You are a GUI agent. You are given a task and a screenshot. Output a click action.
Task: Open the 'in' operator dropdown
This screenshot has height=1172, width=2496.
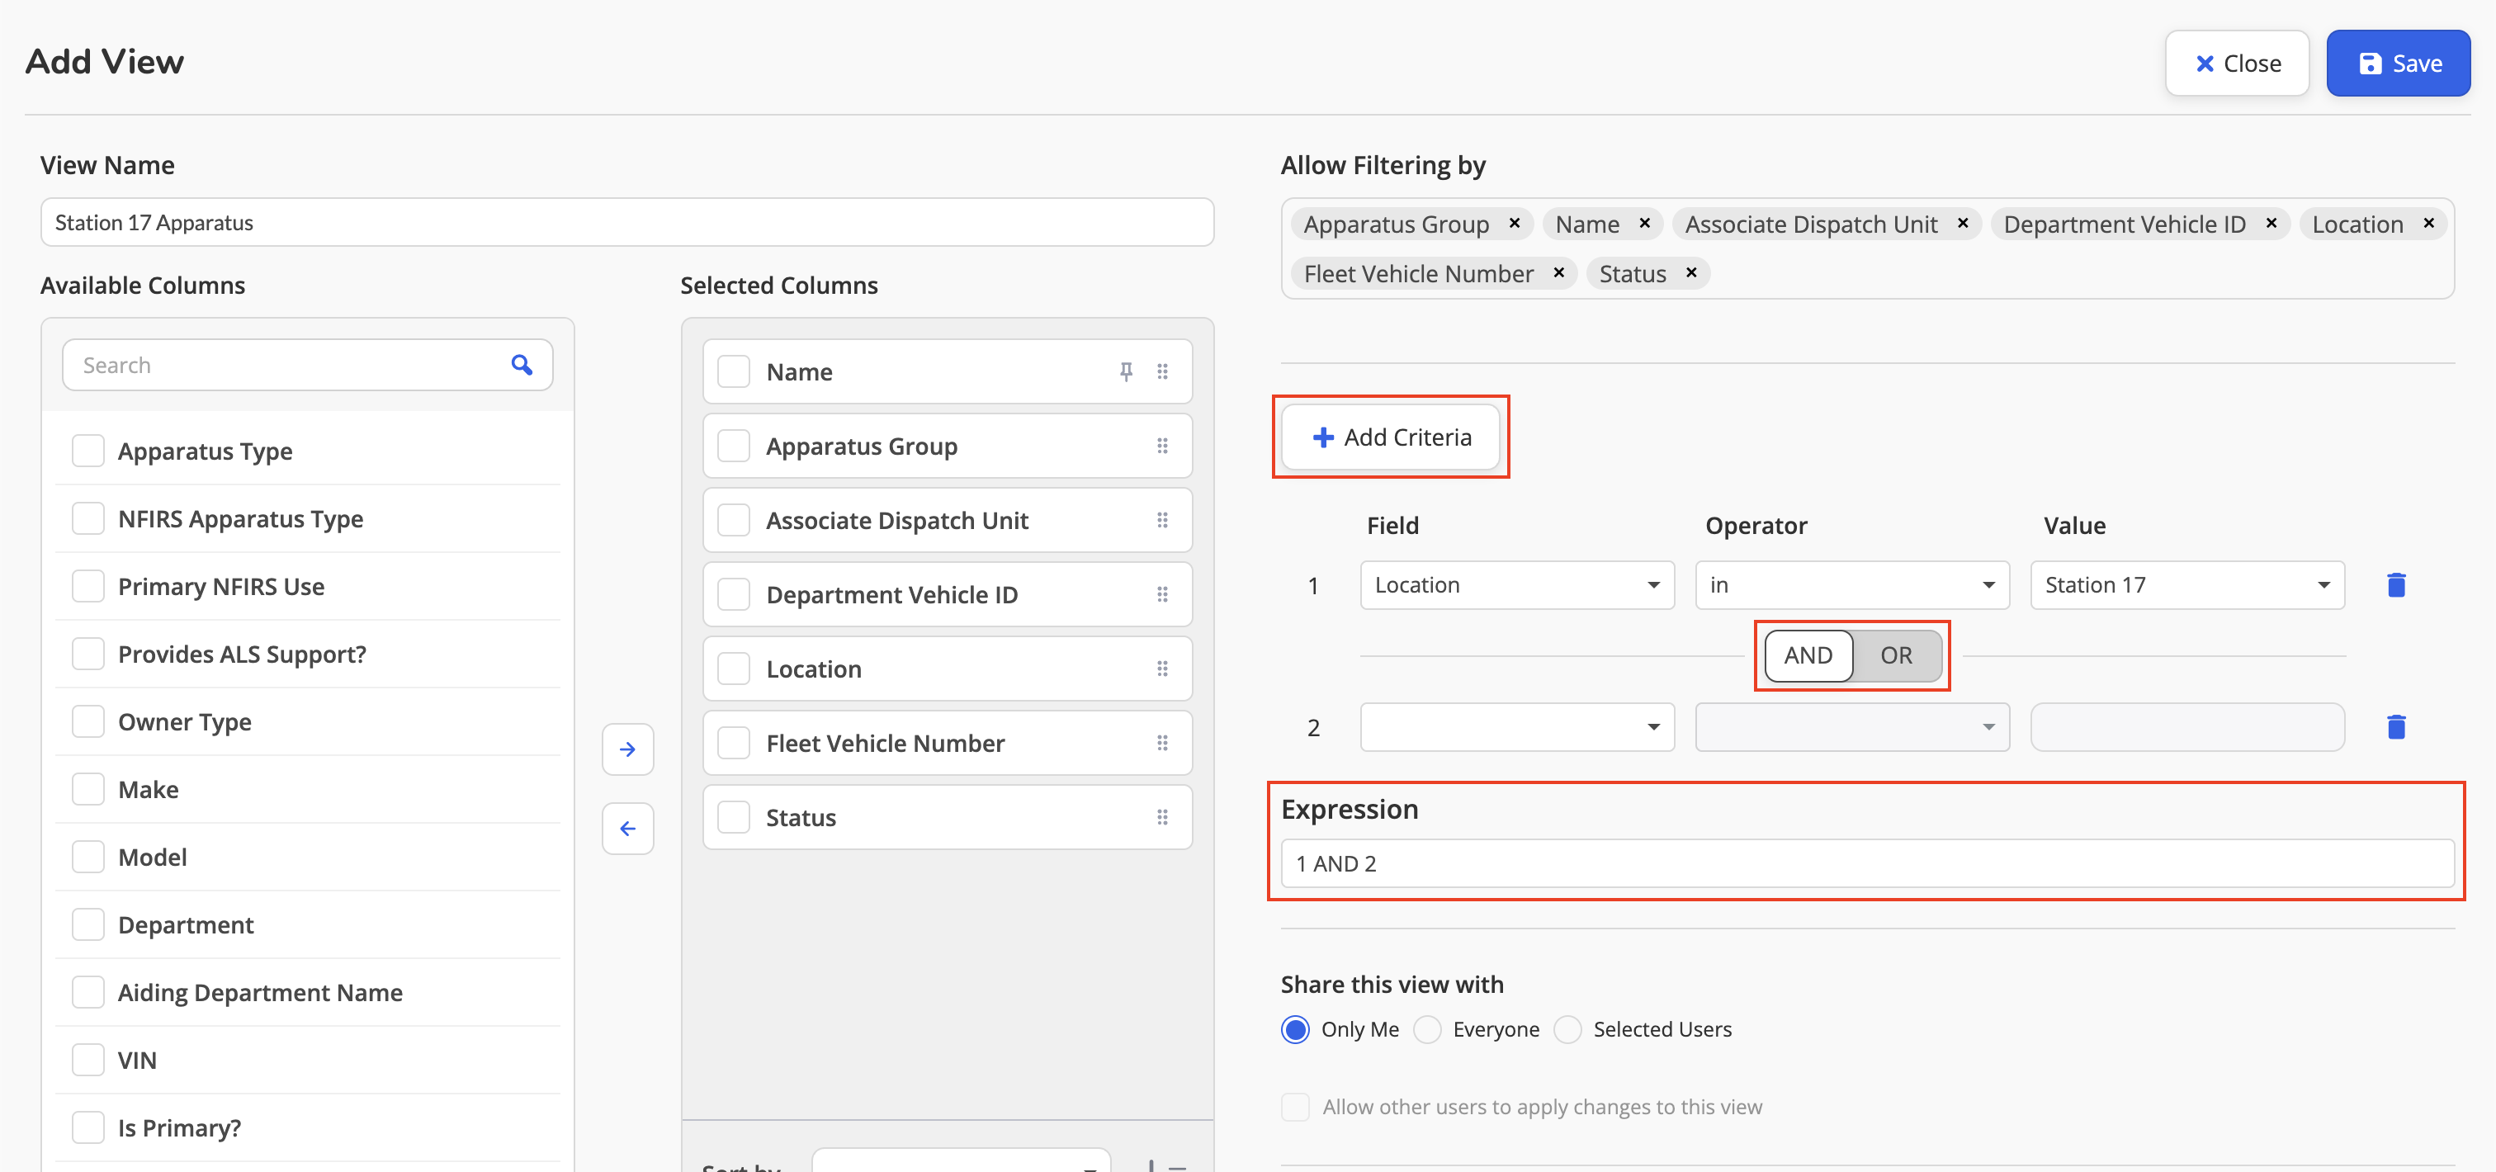pos(1851,585)
